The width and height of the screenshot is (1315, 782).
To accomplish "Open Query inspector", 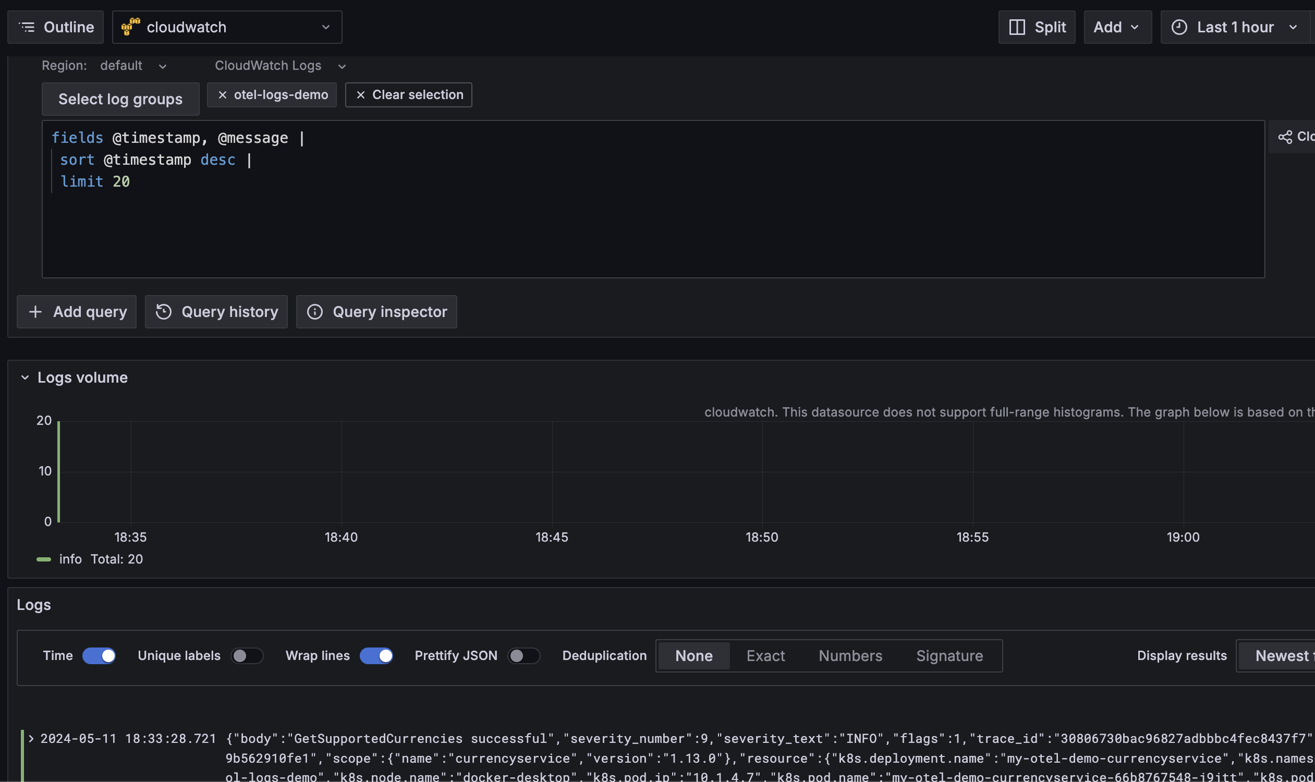I will tap(376, 312).
